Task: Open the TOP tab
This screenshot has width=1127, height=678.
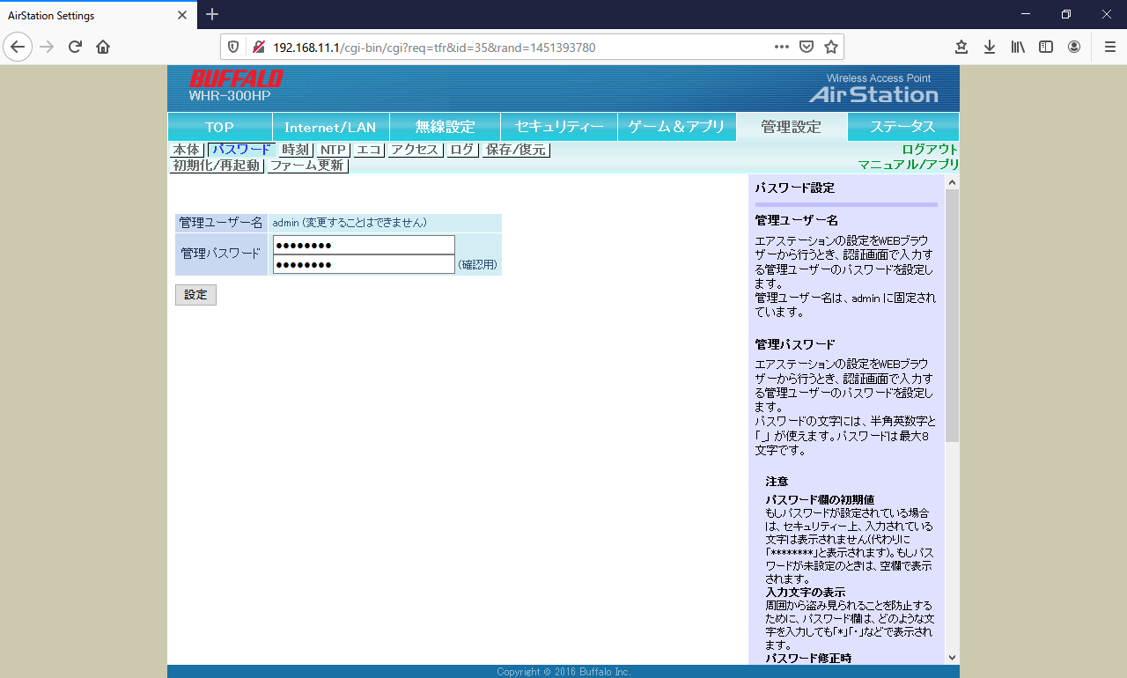Action: coord(219,127)
